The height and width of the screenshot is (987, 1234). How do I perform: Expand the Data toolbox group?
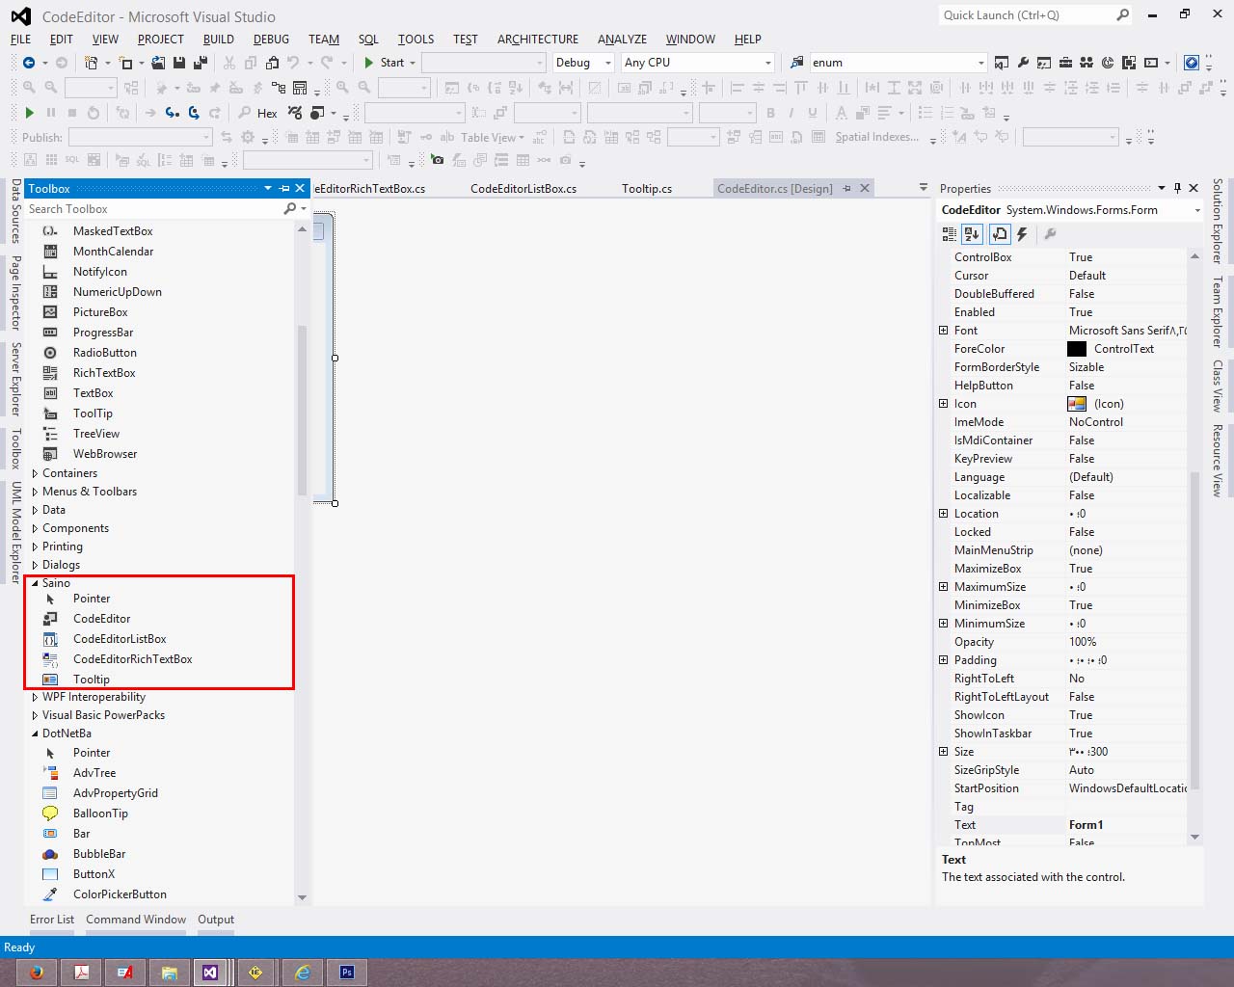tap(36, 510)
